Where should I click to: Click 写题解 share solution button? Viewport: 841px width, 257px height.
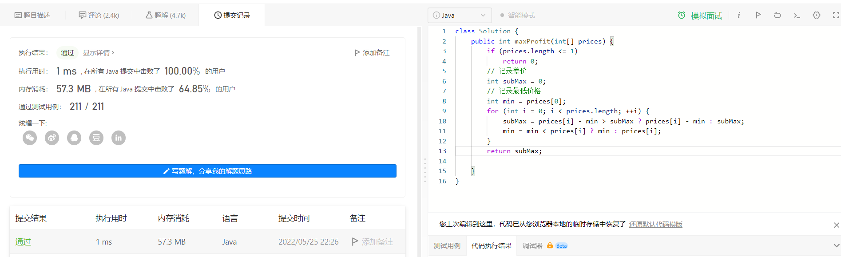tap(207, 171)
